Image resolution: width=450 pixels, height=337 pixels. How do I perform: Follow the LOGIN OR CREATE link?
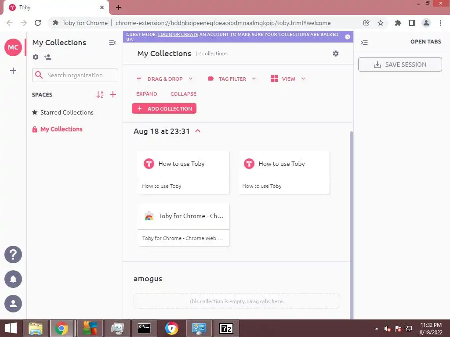[178, 34]
